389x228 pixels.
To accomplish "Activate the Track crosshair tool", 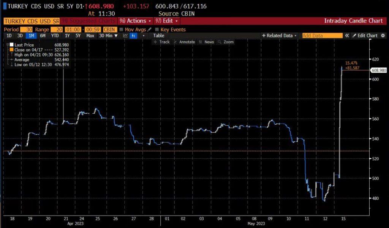I will pos(162,42).
